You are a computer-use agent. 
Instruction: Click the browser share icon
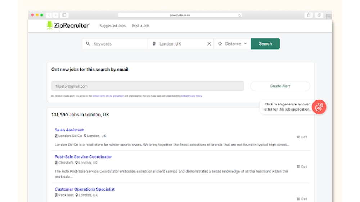[x=309, y=15]
